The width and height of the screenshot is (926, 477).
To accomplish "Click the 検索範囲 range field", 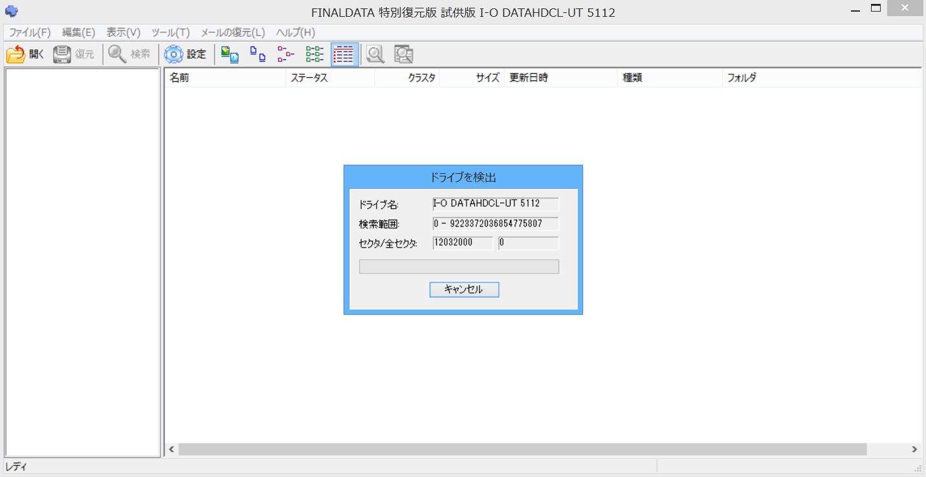I will click(x=495, y=224).
